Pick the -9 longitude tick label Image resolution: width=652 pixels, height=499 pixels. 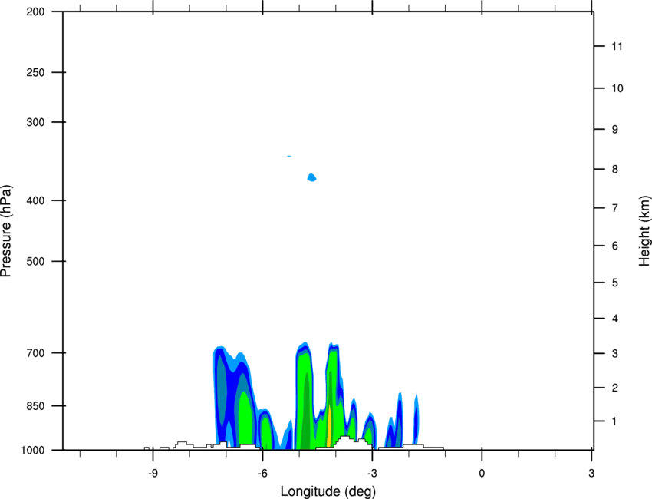tap(153, 473)
